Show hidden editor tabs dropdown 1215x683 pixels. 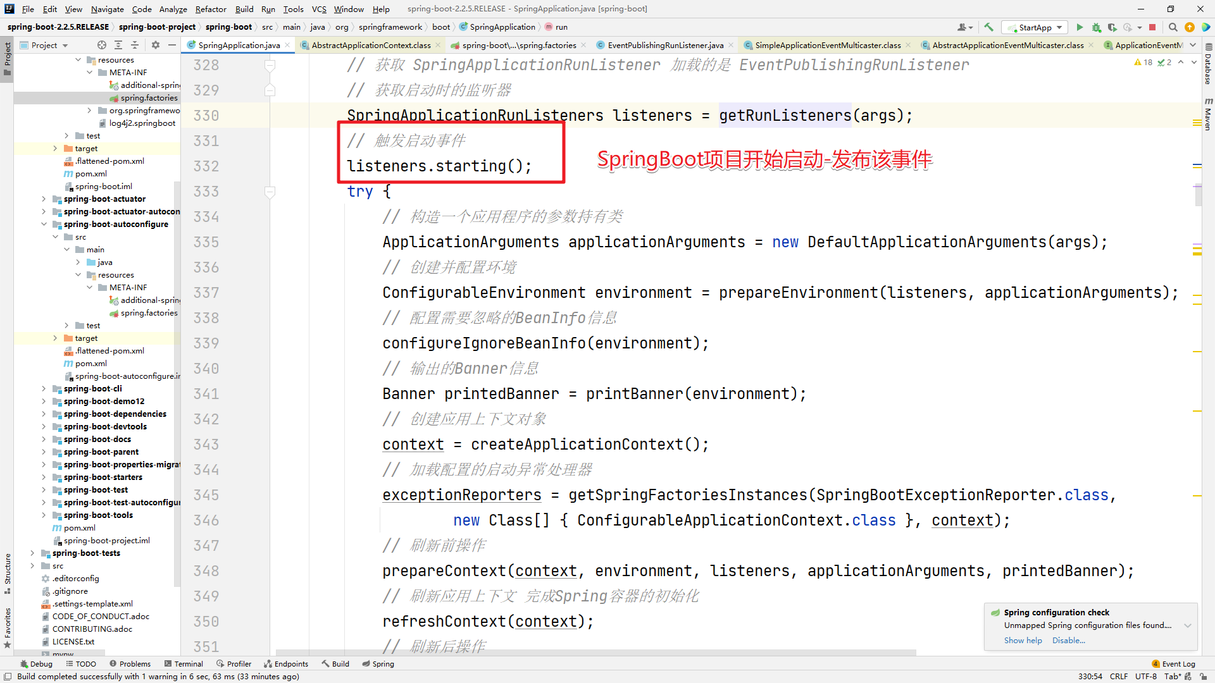[1193, 45]
